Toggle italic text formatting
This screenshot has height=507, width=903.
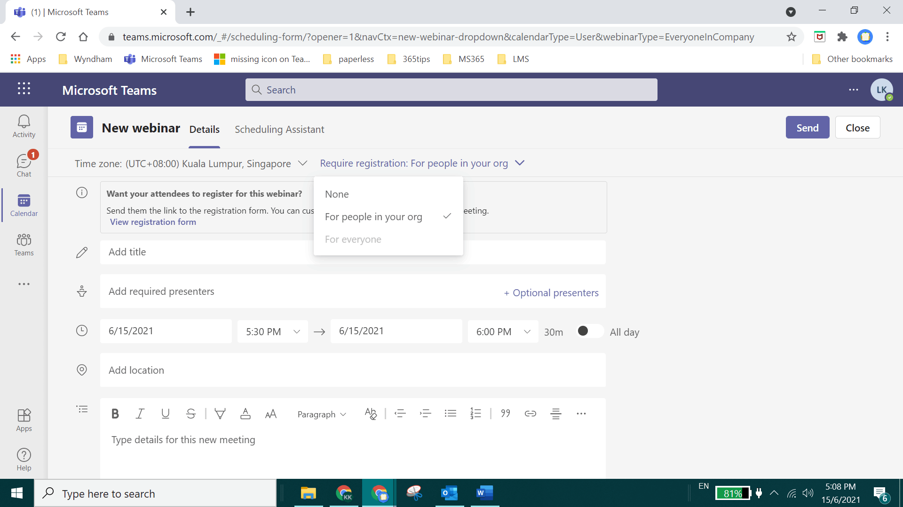pos(140,414)
